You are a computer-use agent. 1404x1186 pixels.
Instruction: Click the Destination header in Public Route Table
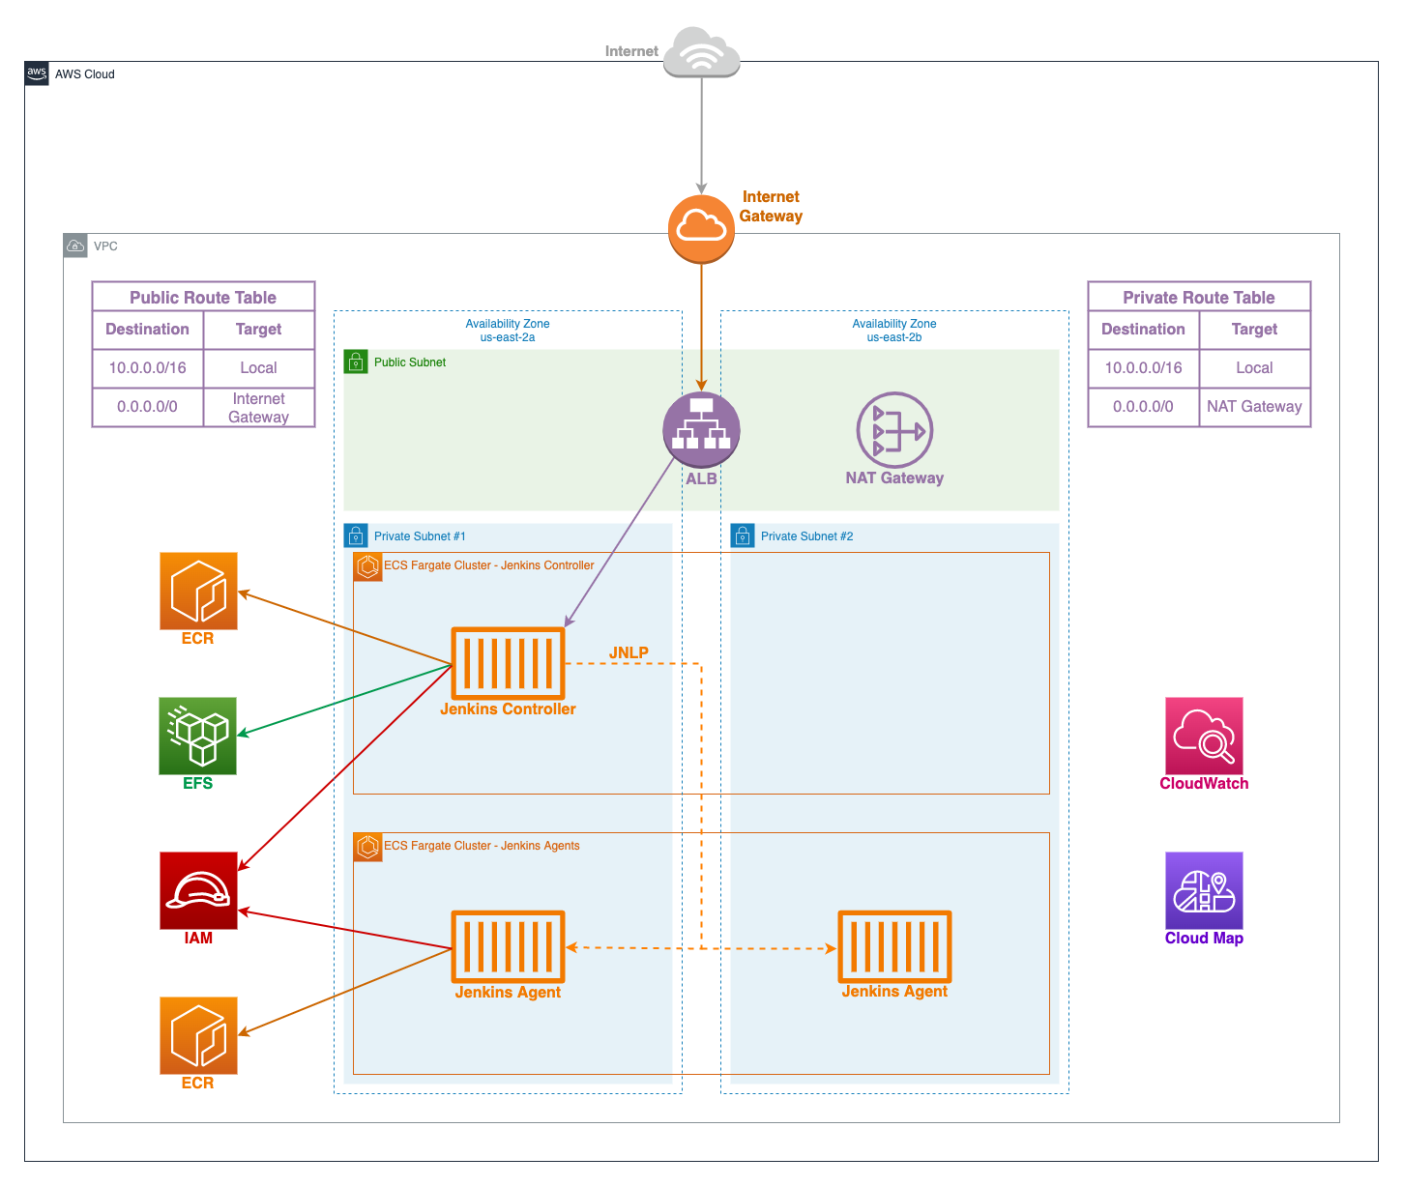click(147, 329)
